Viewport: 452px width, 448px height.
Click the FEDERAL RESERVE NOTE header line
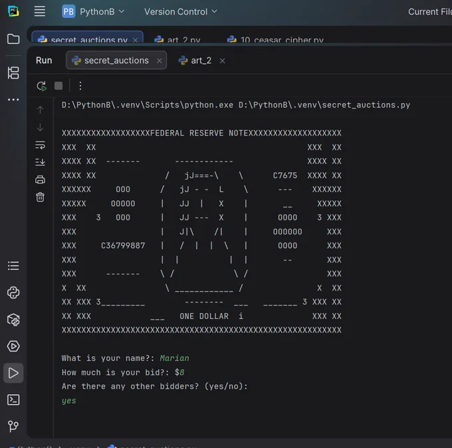point(201,133)
